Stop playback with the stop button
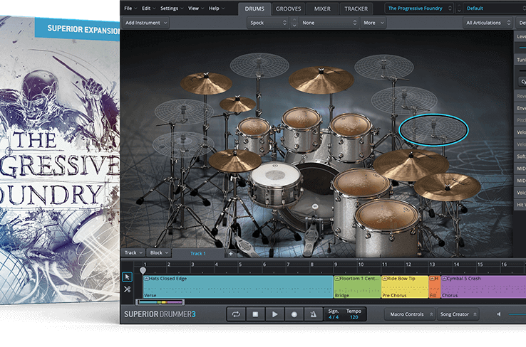The image size is (526, 347). [x=255, y=314]
